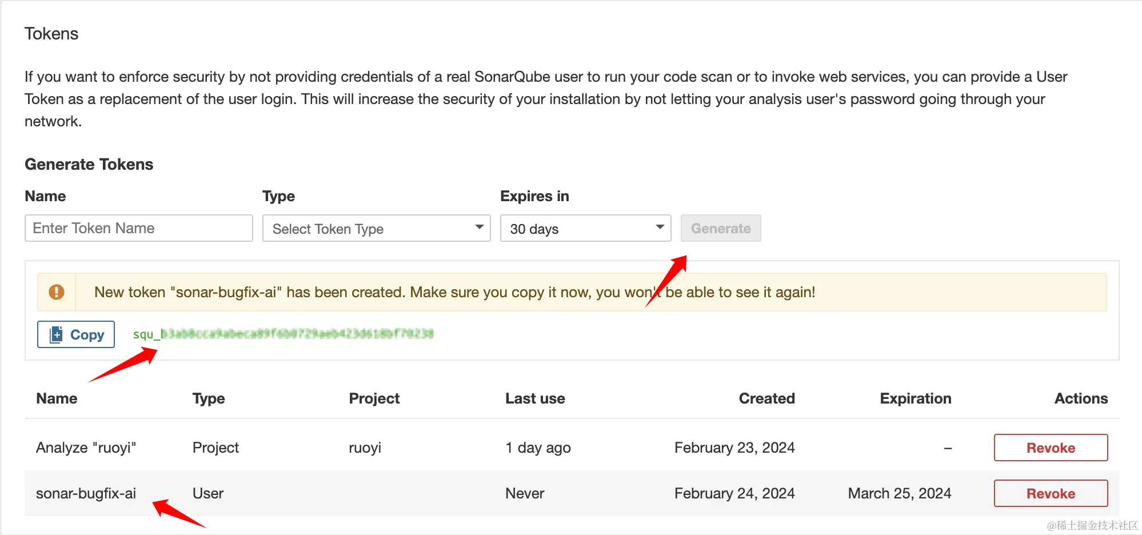Click the new token created alert message

point(454,292)
